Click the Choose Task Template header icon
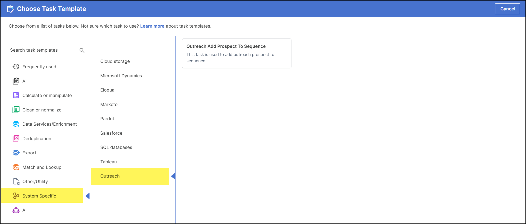The image size is (526, 224). click(10, 9)
